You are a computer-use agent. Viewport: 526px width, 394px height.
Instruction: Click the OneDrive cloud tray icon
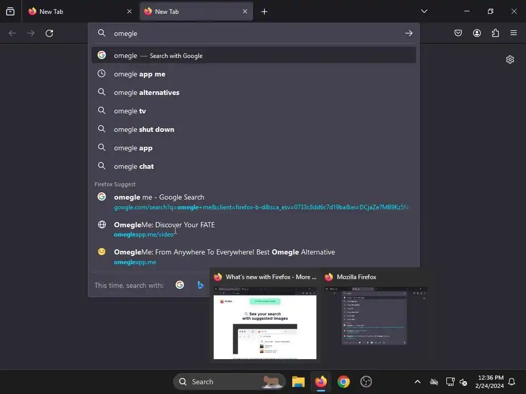pyautogui.click(x=434, y=382)
